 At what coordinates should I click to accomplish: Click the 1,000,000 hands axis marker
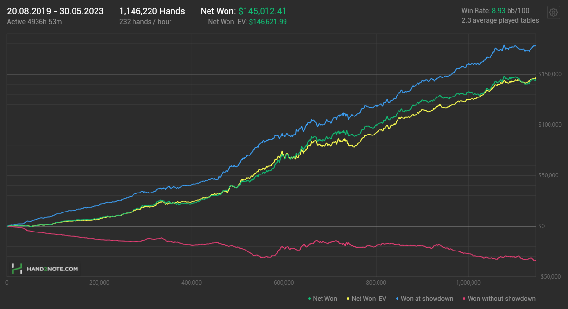coord(468,282)
